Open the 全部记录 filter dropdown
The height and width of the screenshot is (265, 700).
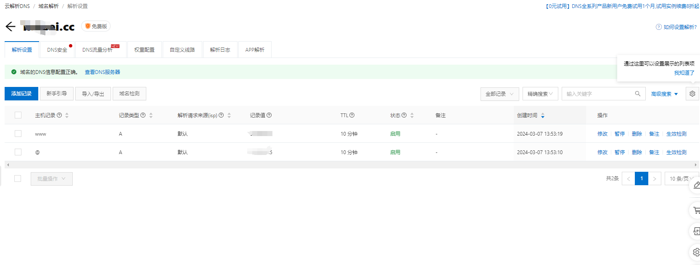click(499, 94)
